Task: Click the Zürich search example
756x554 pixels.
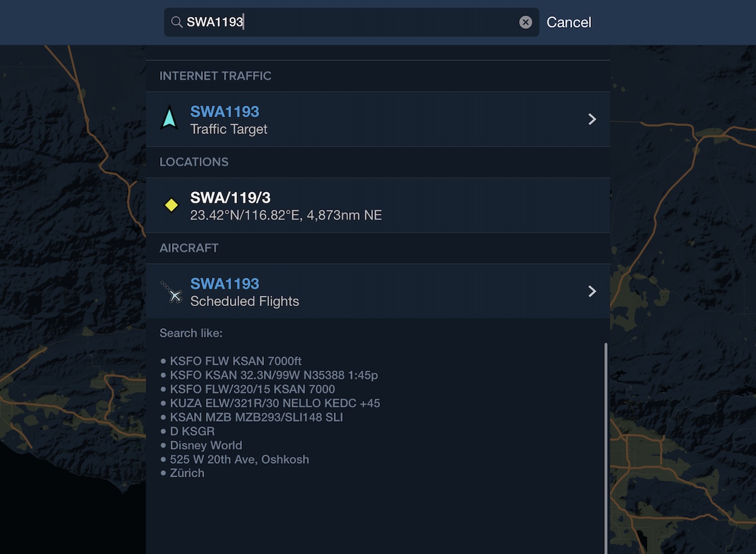Action: click(186, 473)
